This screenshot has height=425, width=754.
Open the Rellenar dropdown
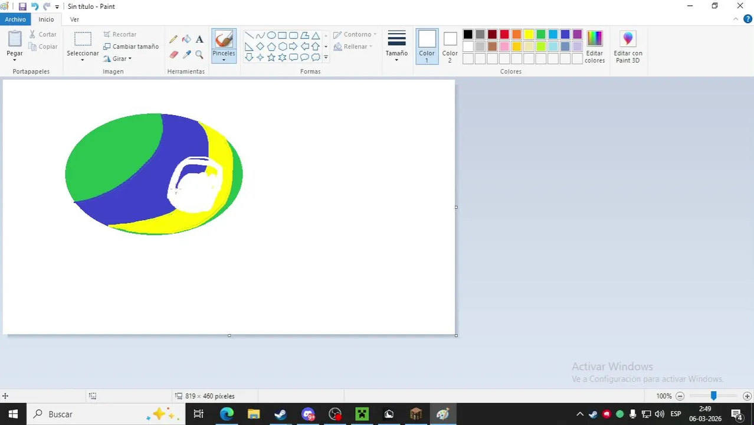click(x=353, y=47)
